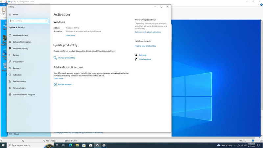
Task: Click the Get help link
Action: [143, 55]
